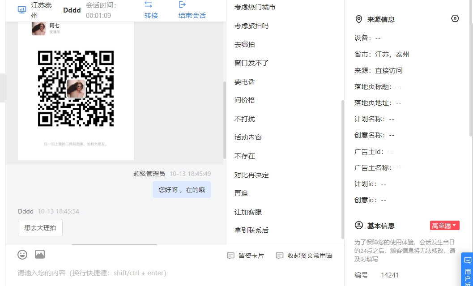Click the image upload icon
Screen dimensions: 473x286
pyautogui.click(x=40, y=254)
